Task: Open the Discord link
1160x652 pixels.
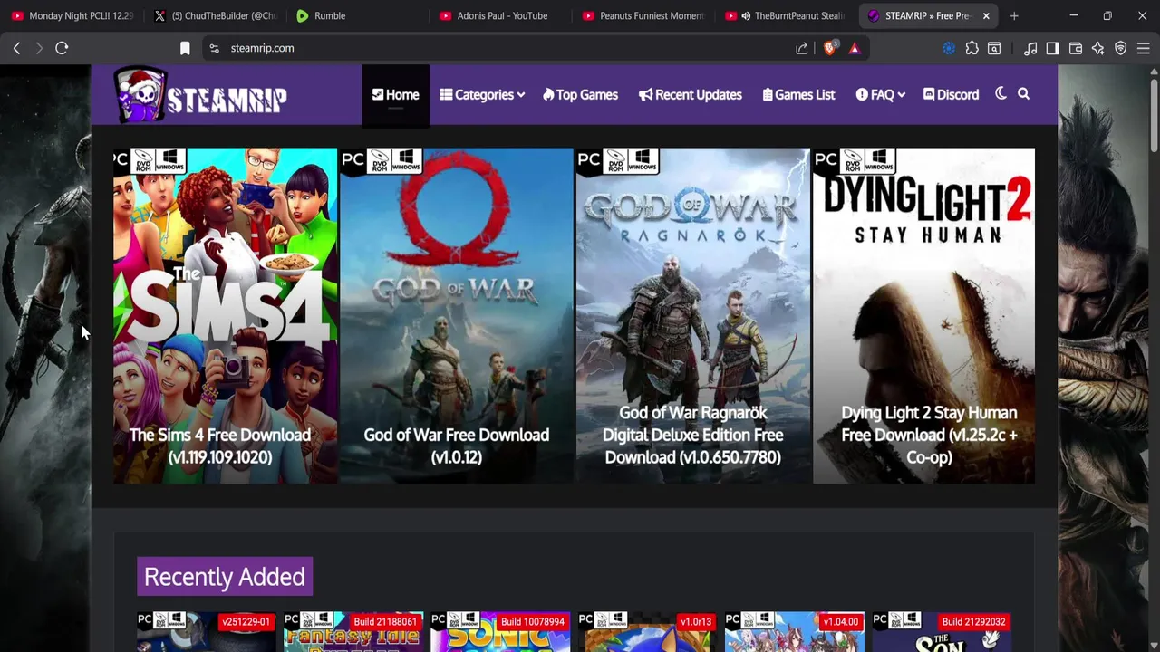Action: click(951, 94)
